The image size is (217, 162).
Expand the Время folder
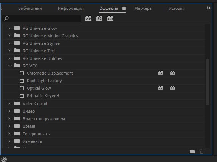coord(9,126)
